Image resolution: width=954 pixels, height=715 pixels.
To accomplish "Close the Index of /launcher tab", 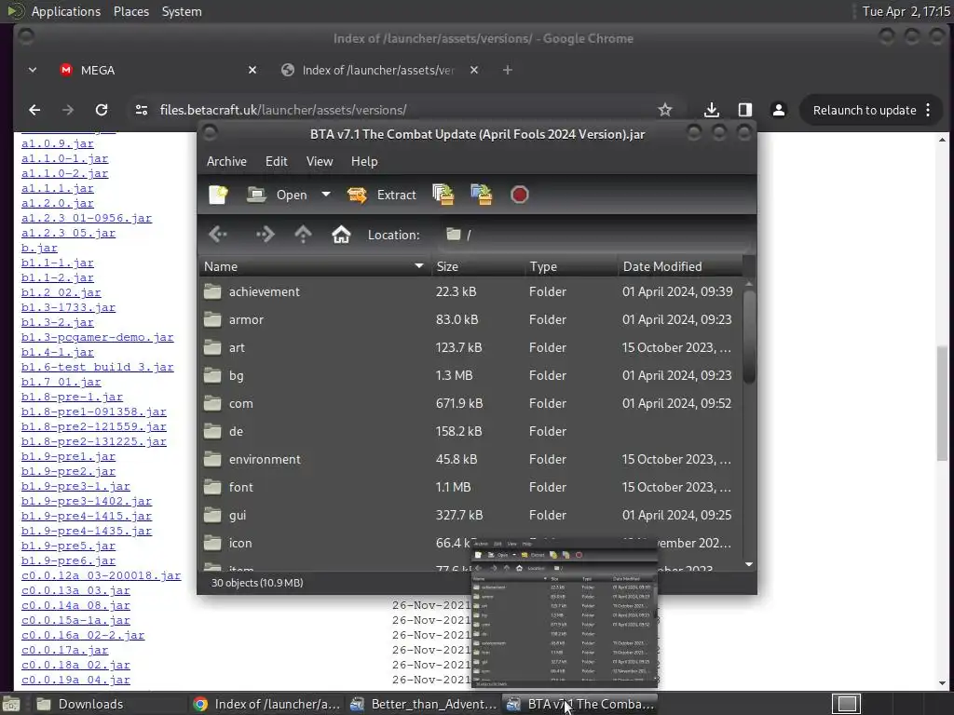I will pyautogui.click(x=474, y=70).
